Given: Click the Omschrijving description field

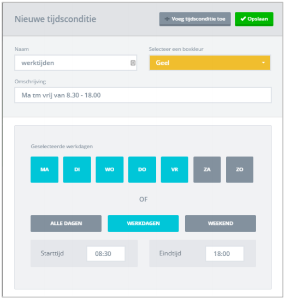Looking at the screenshot, I should 143,95.
